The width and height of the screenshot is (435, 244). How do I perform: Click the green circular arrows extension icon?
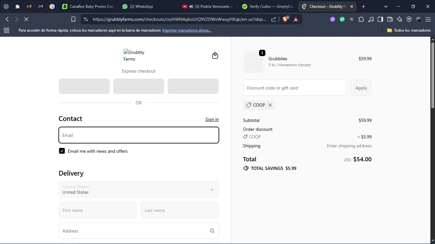click(x=342, y=19)
